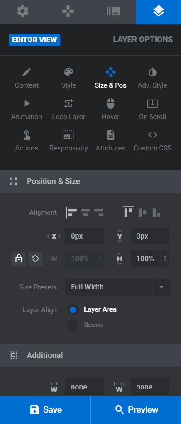Open the navigation options tab icon
This screenshot has width=181, height=424.
[x=68, y=12]
